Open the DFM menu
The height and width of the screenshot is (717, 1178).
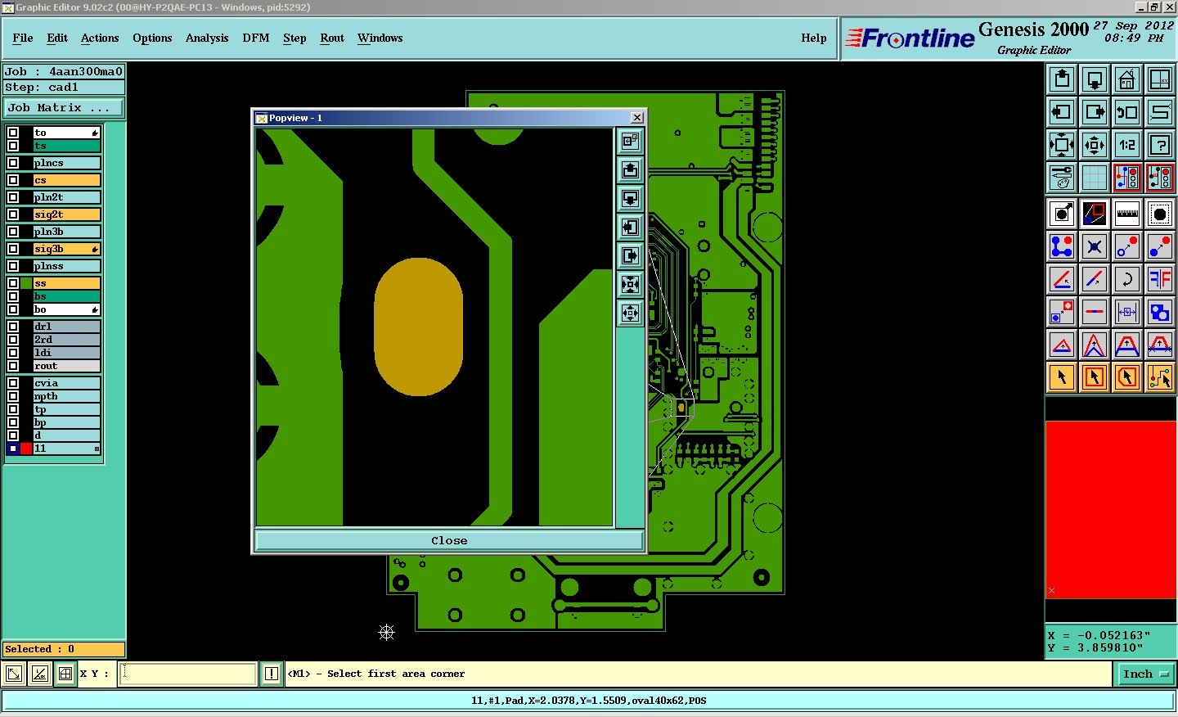[256, 38]
